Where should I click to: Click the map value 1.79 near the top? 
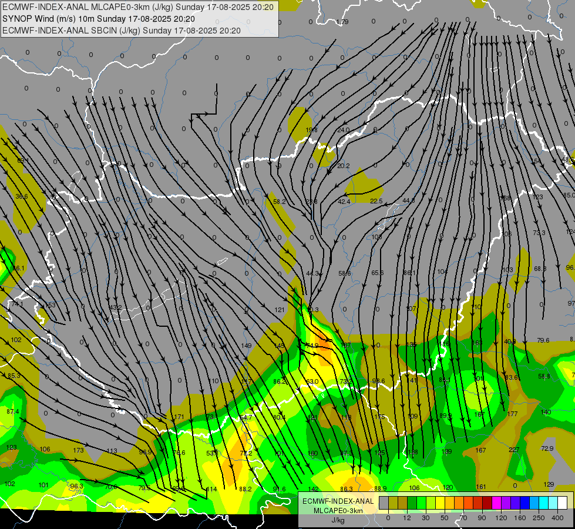[342, 22]
